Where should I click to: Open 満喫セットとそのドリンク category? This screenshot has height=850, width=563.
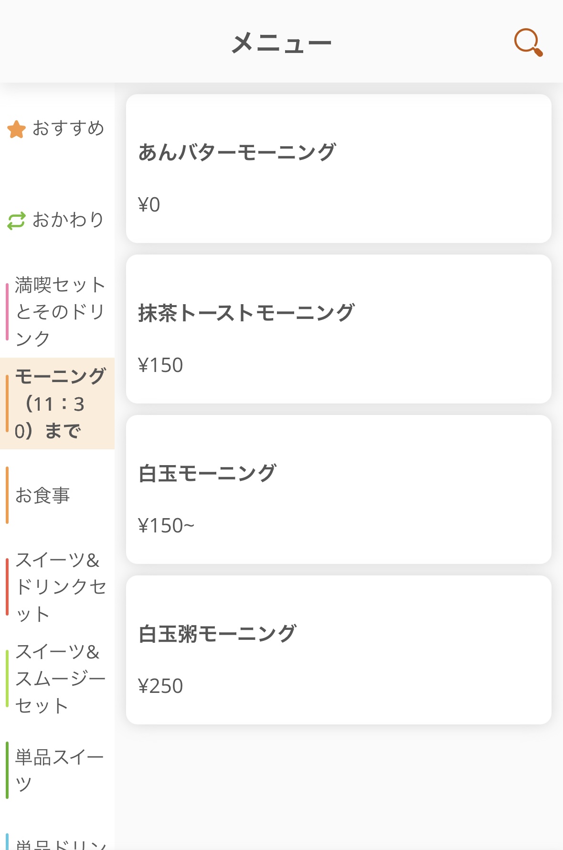click(x=57, y=312)
